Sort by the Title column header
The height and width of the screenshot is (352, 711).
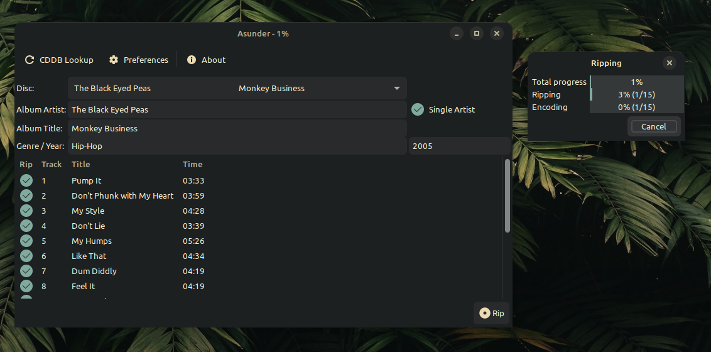81,164
